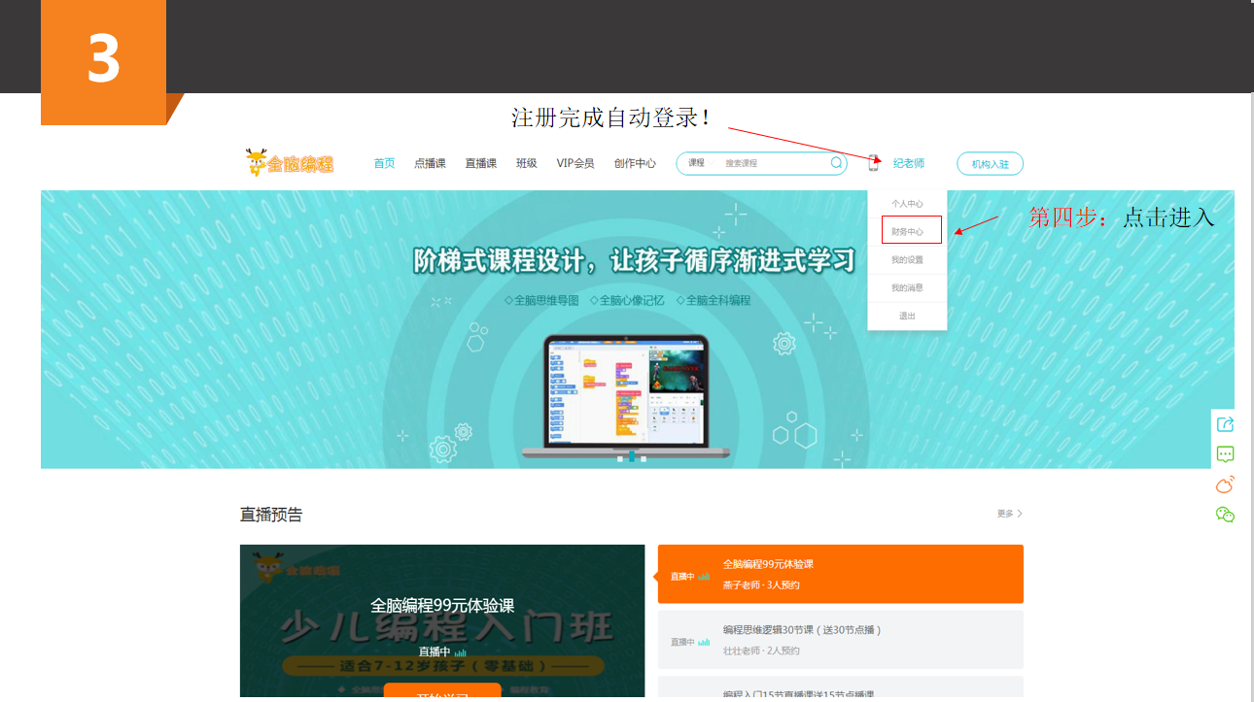The image size is (1254, 702).
Task: Go to 首页 in the navigation
Action: pyautogui.click(x=384, y=163)
